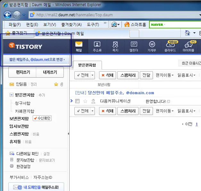Star the 다음커뮤니케이션 message
Viewport: 201px width, 191px height.
(x=85, y=101)
